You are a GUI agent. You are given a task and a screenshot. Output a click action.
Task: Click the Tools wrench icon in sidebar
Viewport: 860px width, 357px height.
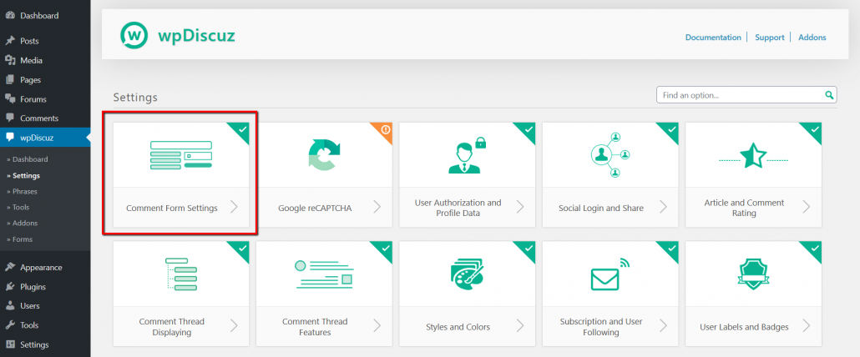tap(10, 324)
